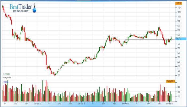
Task: Click the Hebrew index name under the legend
Action: 7,77
